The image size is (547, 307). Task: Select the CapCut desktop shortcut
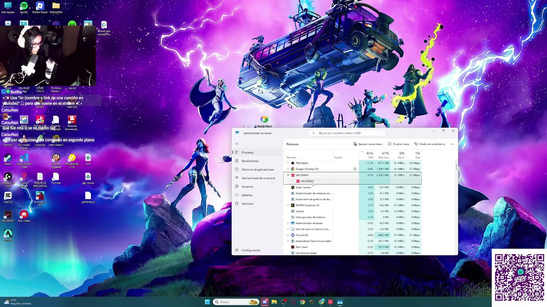coord(8,198)
